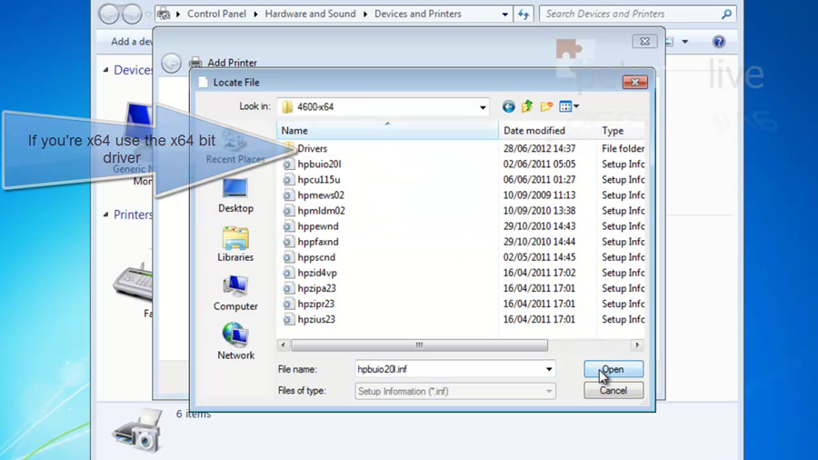Select the hpcu115u setup file
The width and height of the screenshot is (818, 460).
[319, 179]
